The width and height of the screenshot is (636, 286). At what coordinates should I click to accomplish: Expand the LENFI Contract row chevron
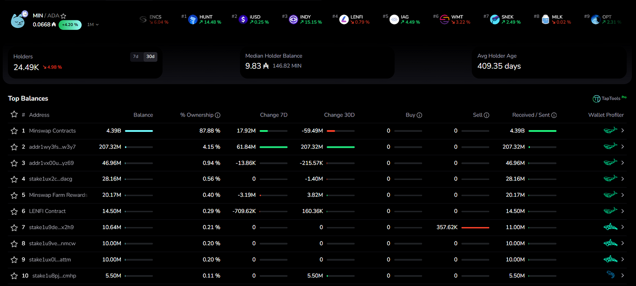click(x=623, y=211)
